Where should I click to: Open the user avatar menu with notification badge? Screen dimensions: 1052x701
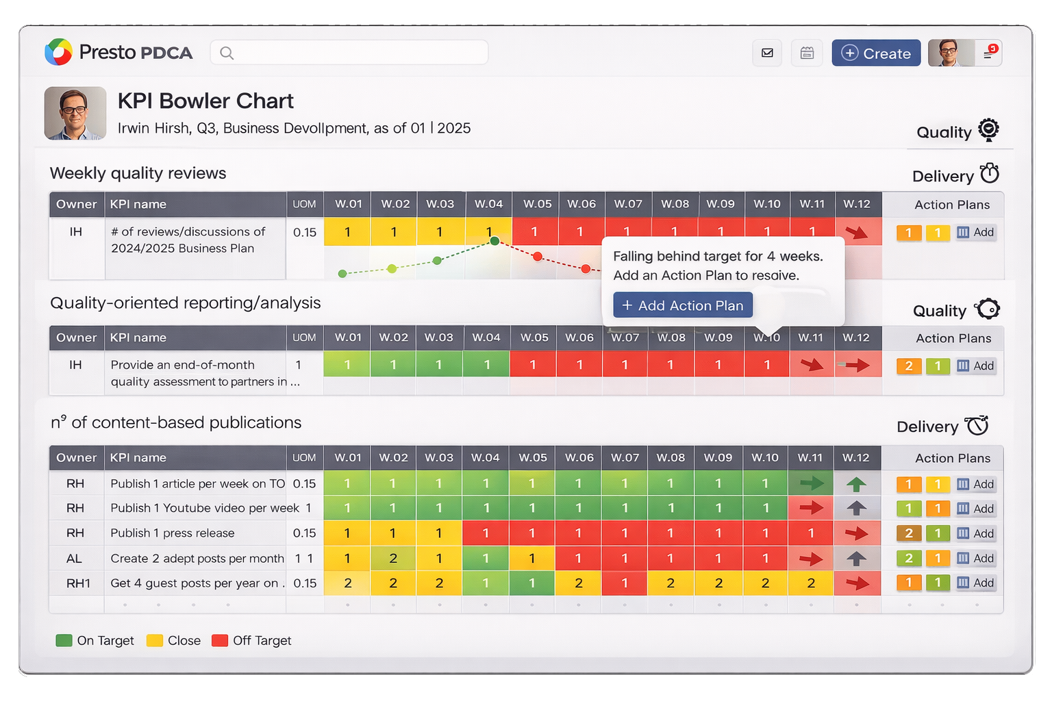pos(965,53)
